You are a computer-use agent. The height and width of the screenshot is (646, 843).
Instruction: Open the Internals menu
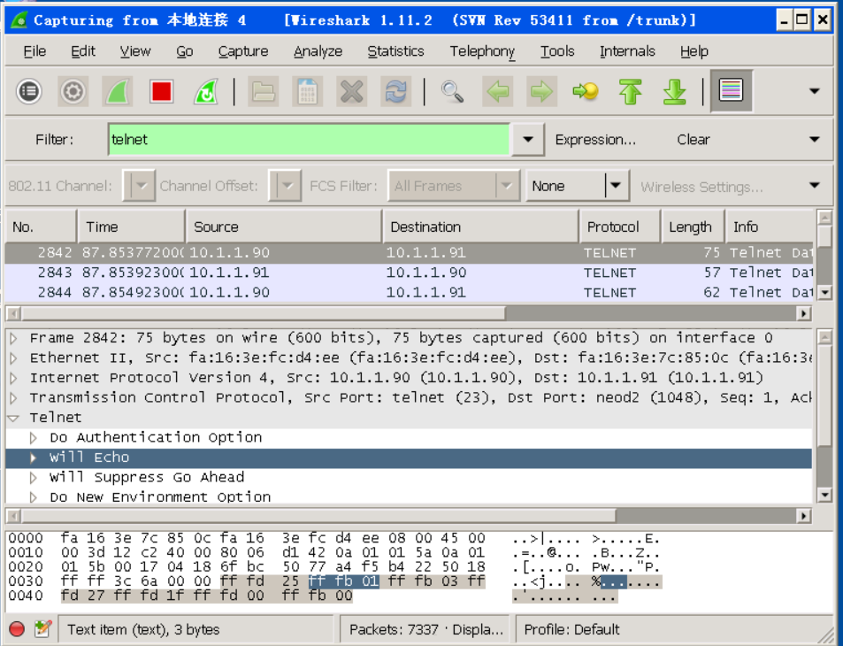click(627, 51)
